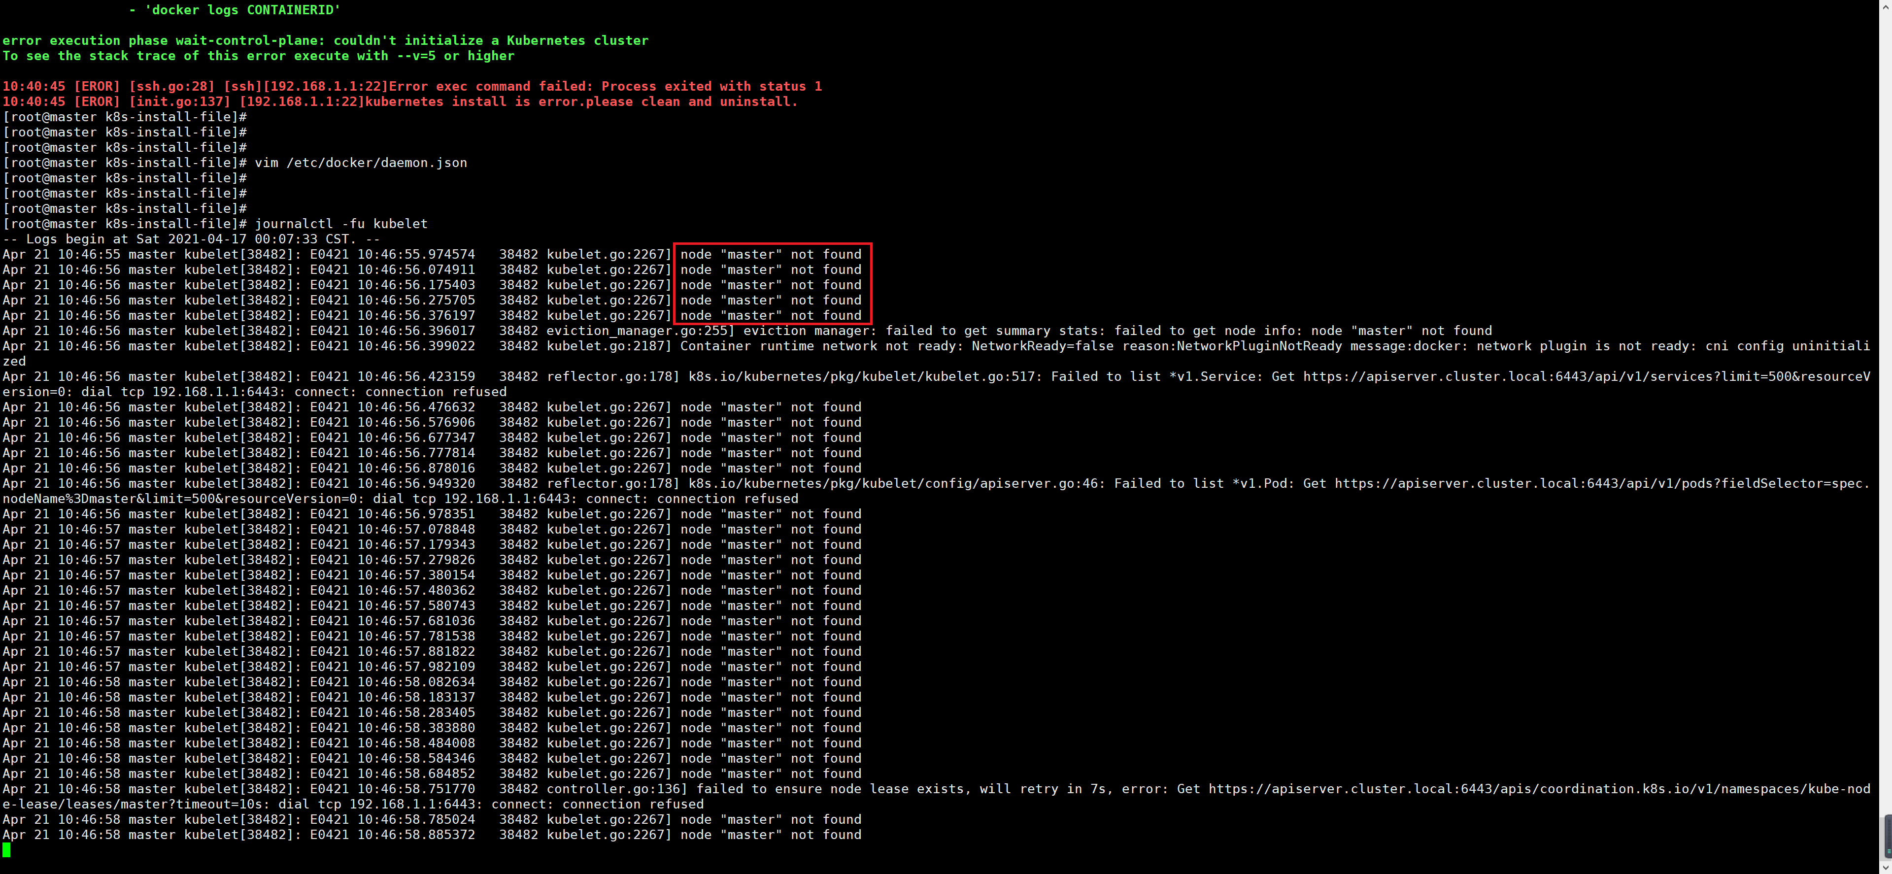Click the 'docker logs CONTAINERID' line
This screenshot has height=874, width=1892.
235,10
